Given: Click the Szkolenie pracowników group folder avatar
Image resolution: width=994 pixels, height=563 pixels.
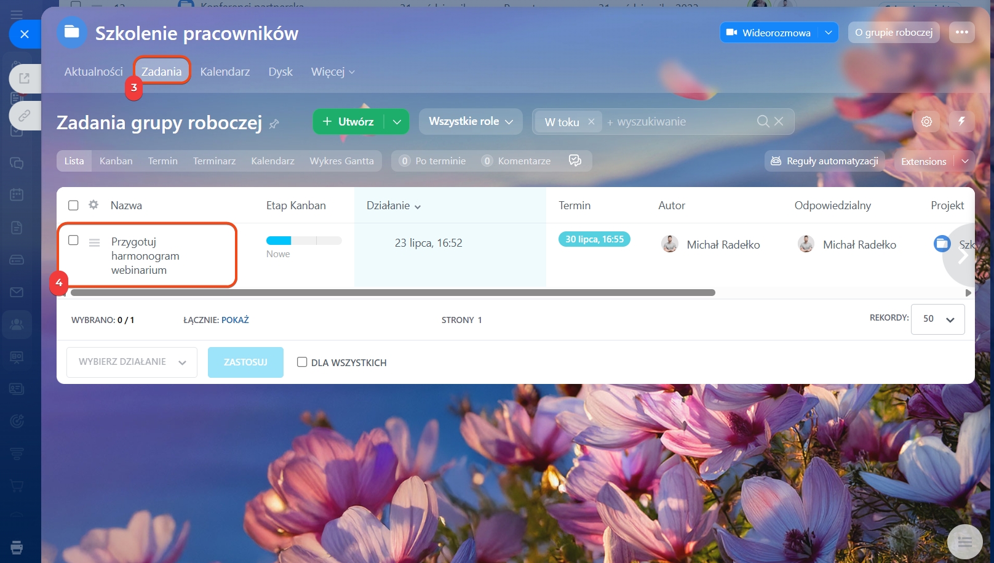Looking at the screenshot, I should tap(72, 32).
